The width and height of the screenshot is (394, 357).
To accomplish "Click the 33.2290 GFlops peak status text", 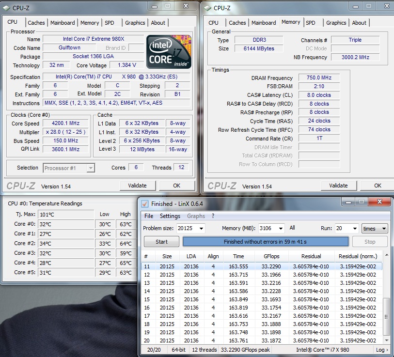I will pyautogui.click(x=245, y=350).
